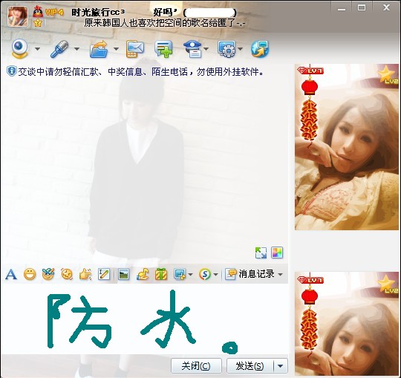Image resolution: width=401 pixels, height=378 pixels.
Task: Send a gift with the gift box icon
Action: (161, 275)
